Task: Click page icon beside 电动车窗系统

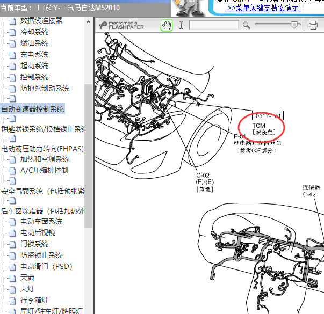Action: (12, 222)
